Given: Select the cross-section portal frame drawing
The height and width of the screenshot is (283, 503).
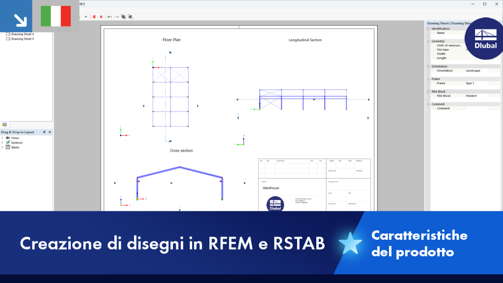Looking at the screenshot, I should (180, 183).
